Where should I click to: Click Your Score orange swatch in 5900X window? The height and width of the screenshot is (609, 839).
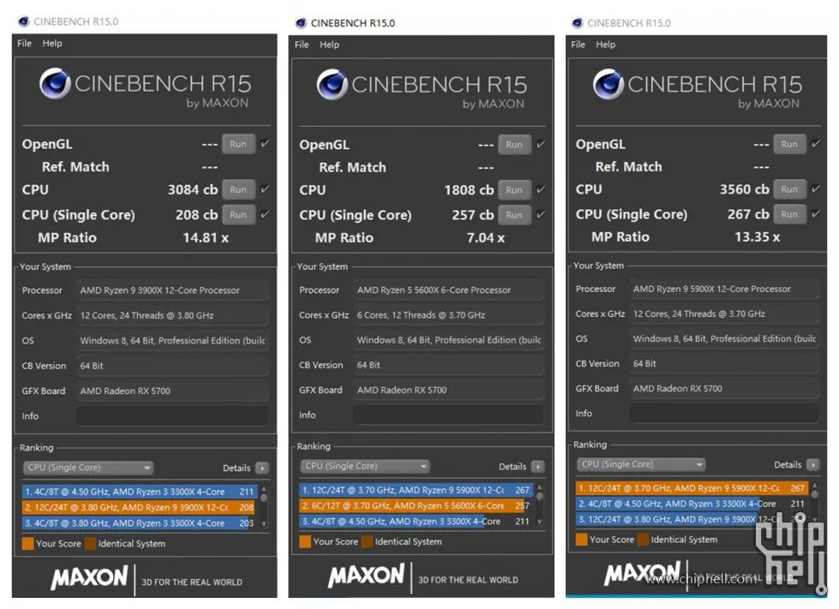coord(581,540)
